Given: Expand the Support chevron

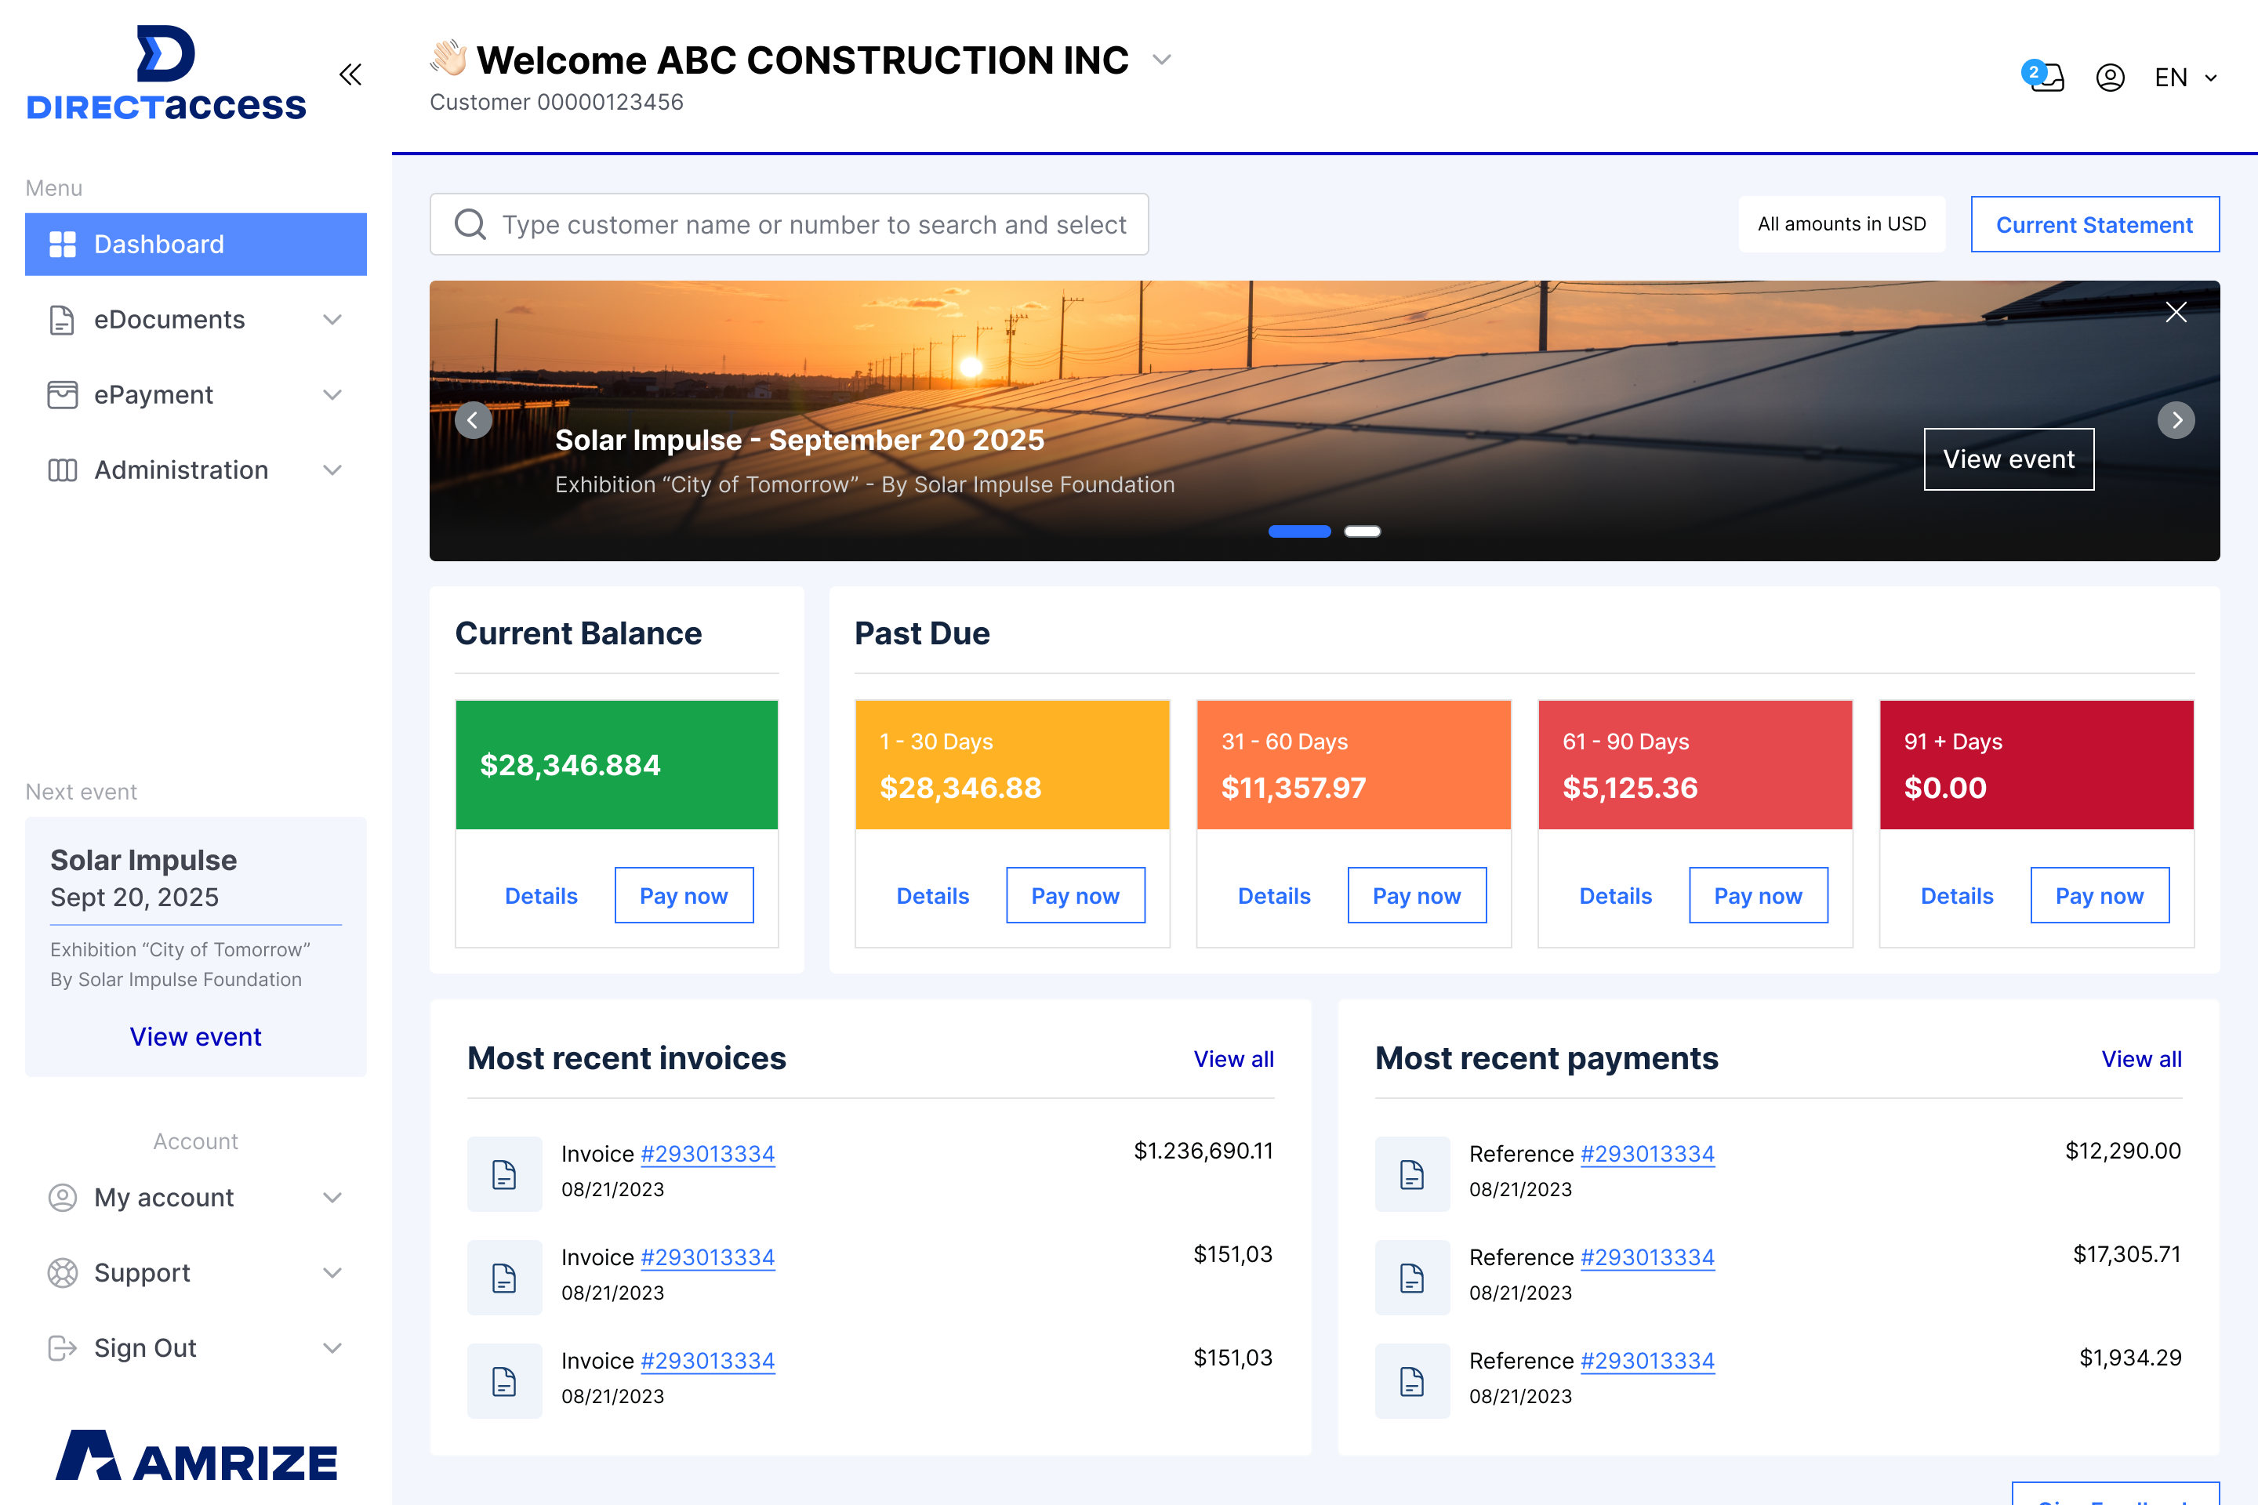Looking at the screenshot, I should [332, 1273].
